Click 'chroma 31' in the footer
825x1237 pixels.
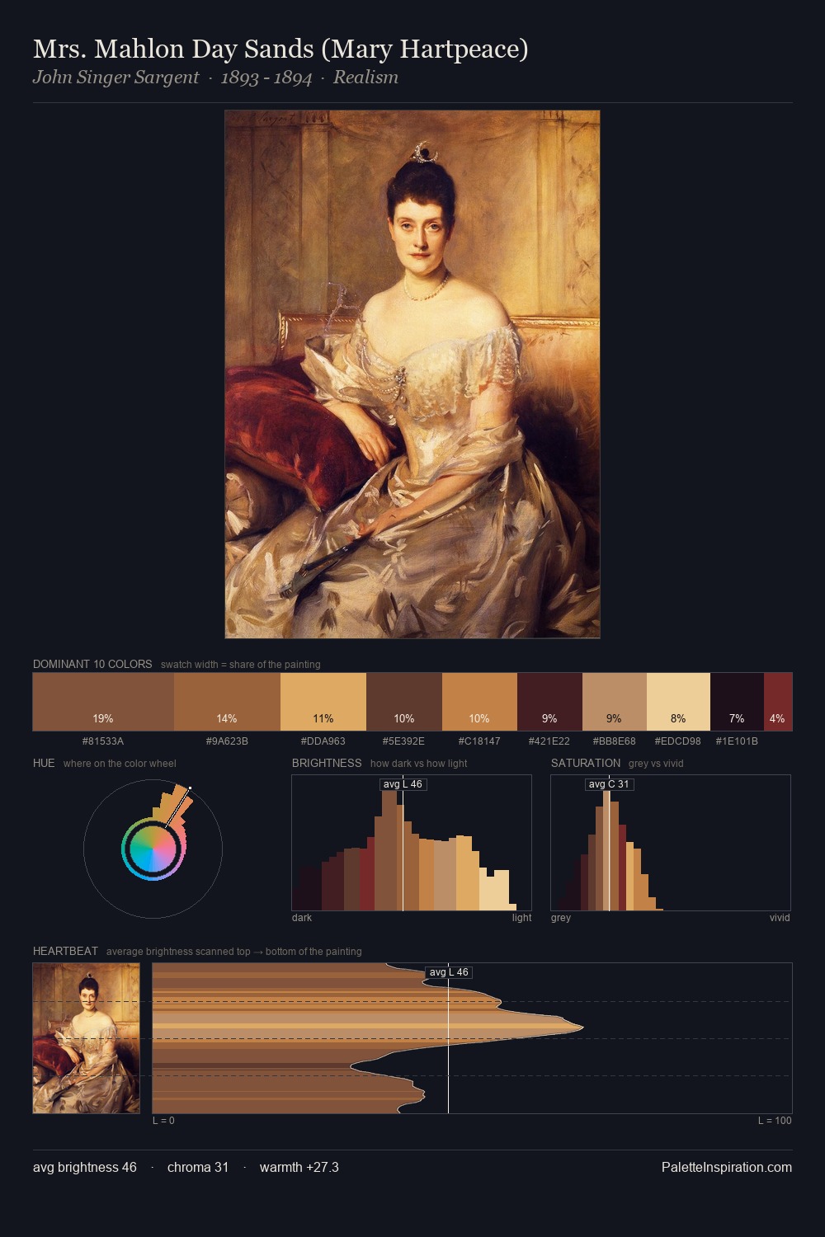click(198, 1167)
